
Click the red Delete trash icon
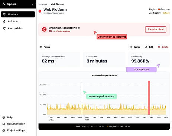coord(159,47)
